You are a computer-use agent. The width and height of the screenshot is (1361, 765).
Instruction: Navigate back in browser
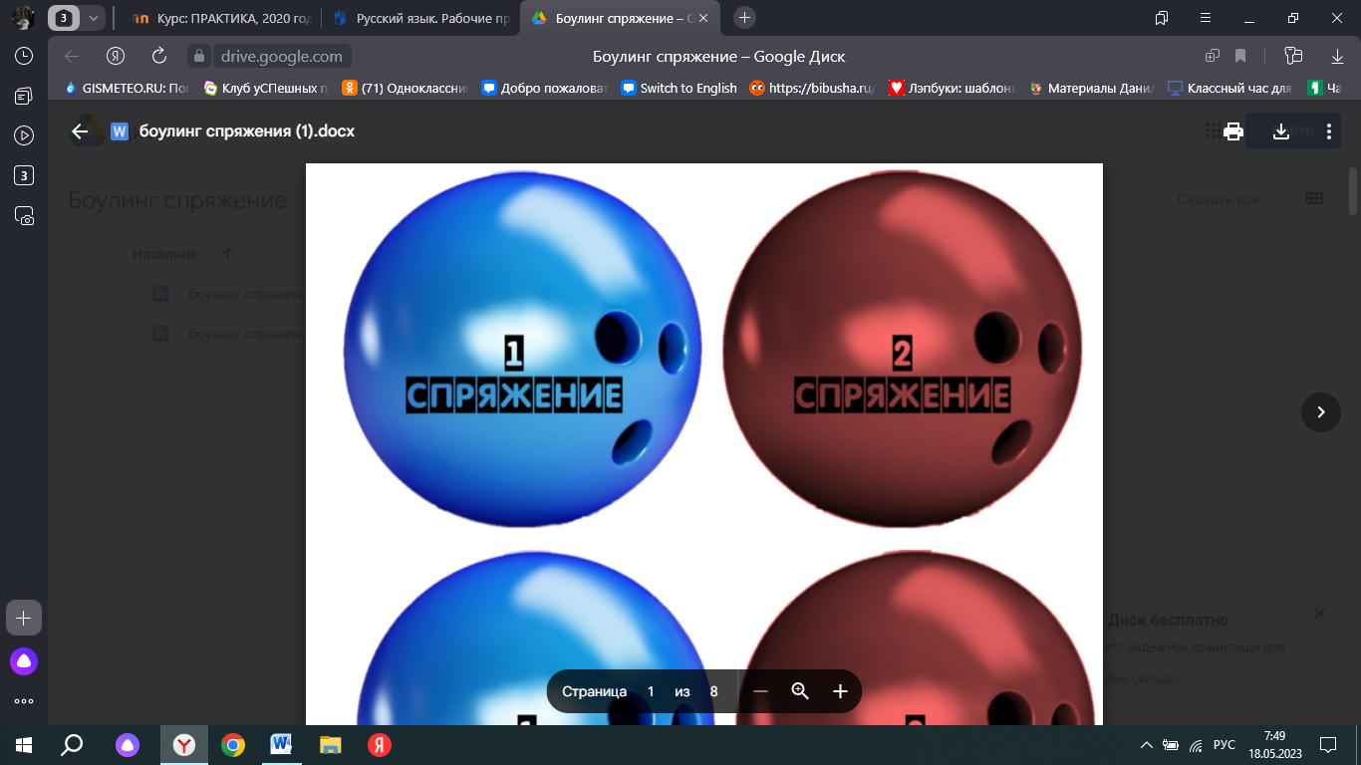pos(71,56)
